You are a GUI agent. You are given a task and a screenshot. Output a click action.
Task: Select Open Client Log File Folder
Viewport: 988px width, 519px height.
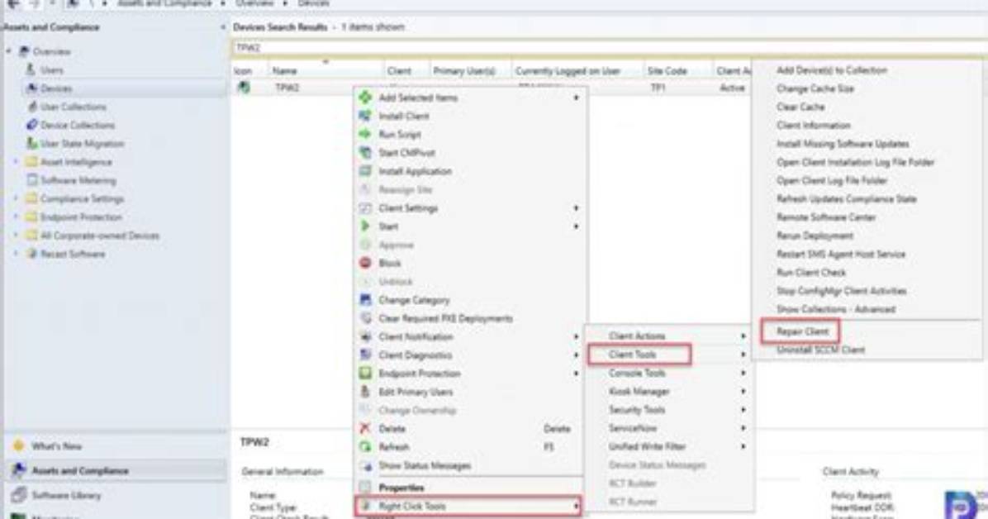(832, 180)
